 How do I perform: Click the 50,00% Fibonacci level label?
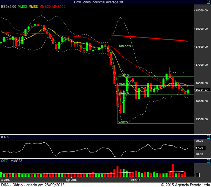click(124, 84)
